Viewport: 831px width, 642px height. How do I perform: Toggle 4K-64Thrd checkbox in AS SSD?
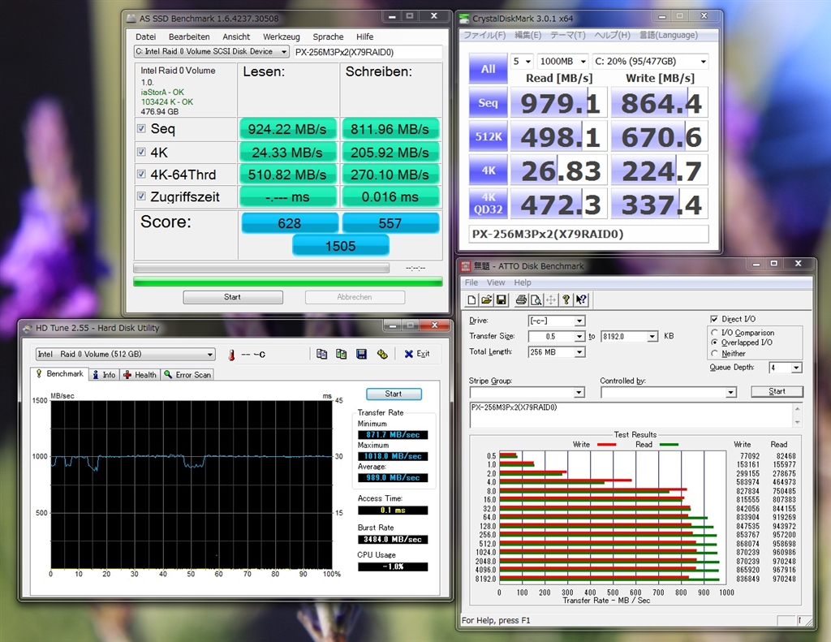(141, 174)
